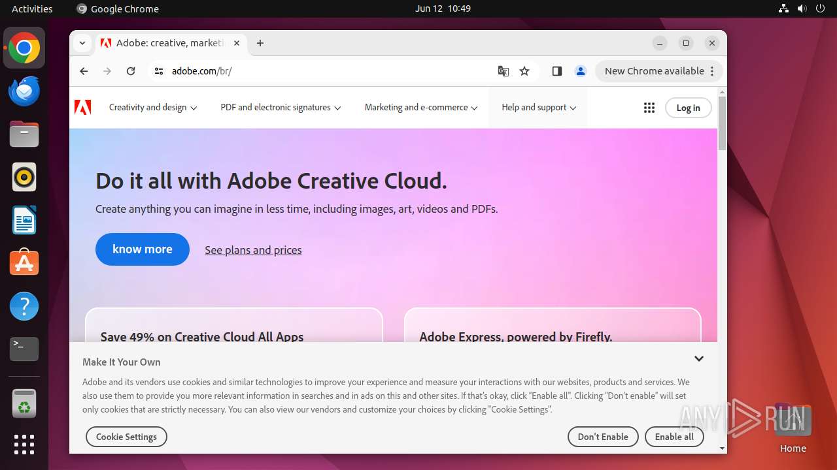Click the Adobe logo icon
The height and width of the screenshot is (470, 837).
[x=82, y=107]
